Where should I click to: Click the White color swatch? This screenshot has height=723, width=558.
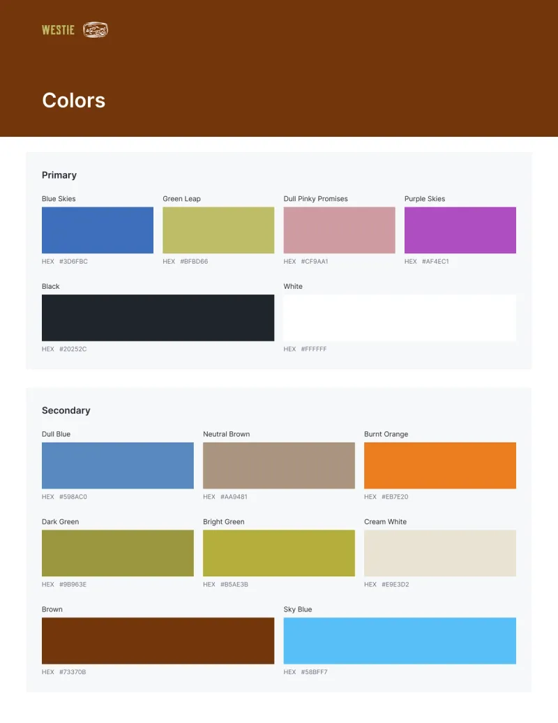(x=400, y=318)
